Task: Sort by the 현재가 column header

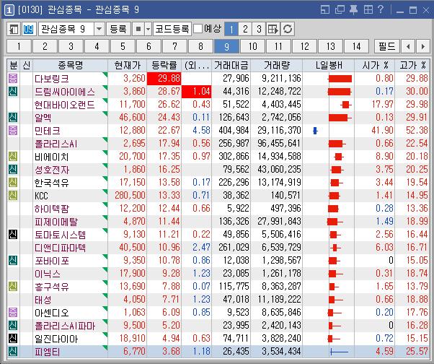Action: tap(128, 66)
